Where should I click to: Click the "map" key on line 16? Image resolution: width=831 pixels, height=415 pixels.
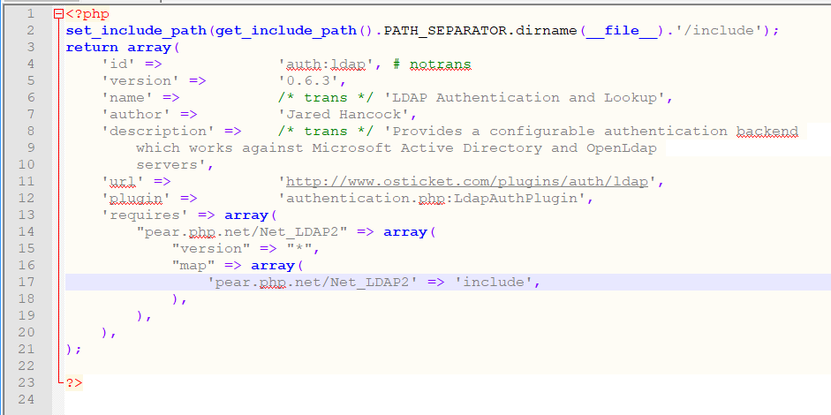click(194, 265)
